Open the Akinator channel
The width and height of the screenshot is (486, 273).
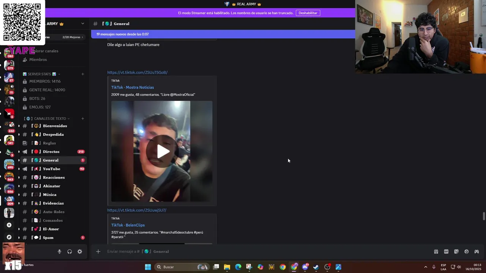coord(53,186)
